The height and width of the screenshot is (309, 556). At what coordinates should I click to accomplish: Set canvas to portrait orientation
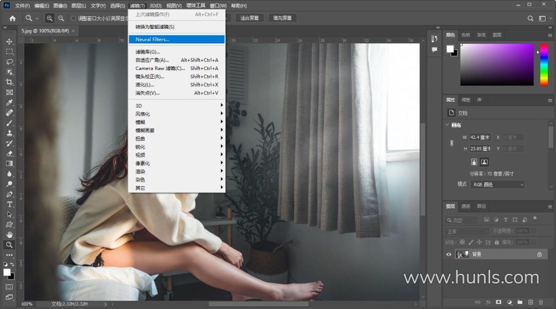tap(474, 162)
